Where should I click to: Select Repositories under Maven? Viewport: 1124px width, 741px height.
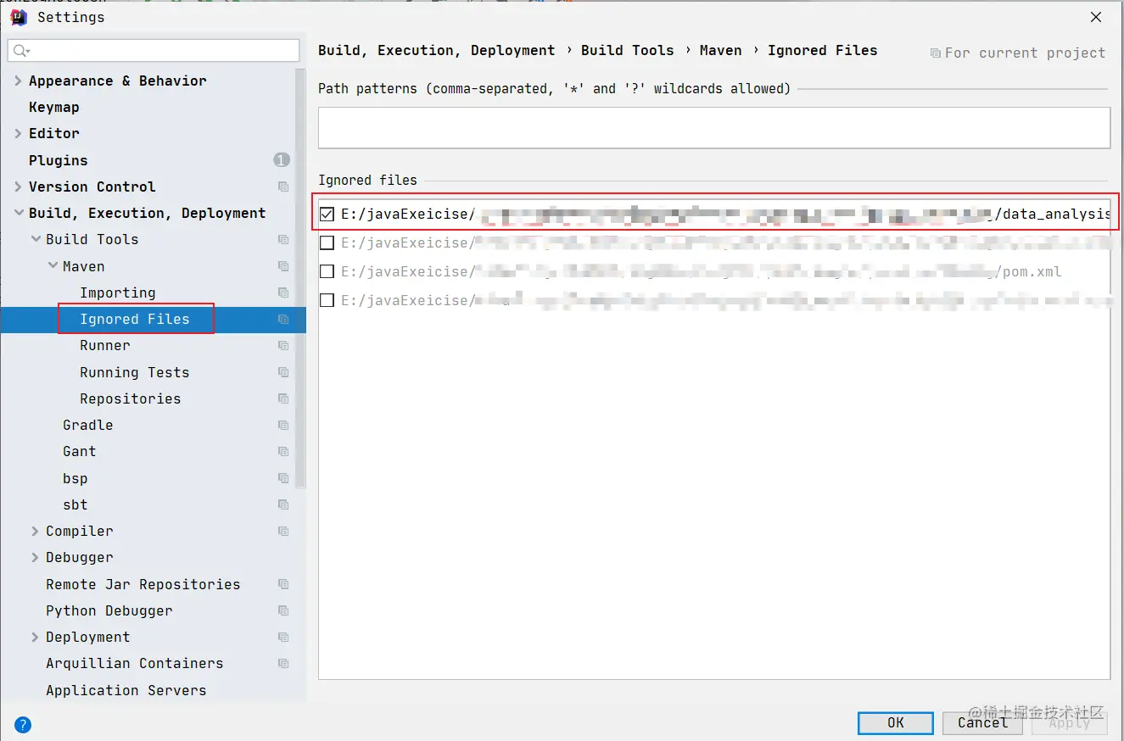click(131, 398)
